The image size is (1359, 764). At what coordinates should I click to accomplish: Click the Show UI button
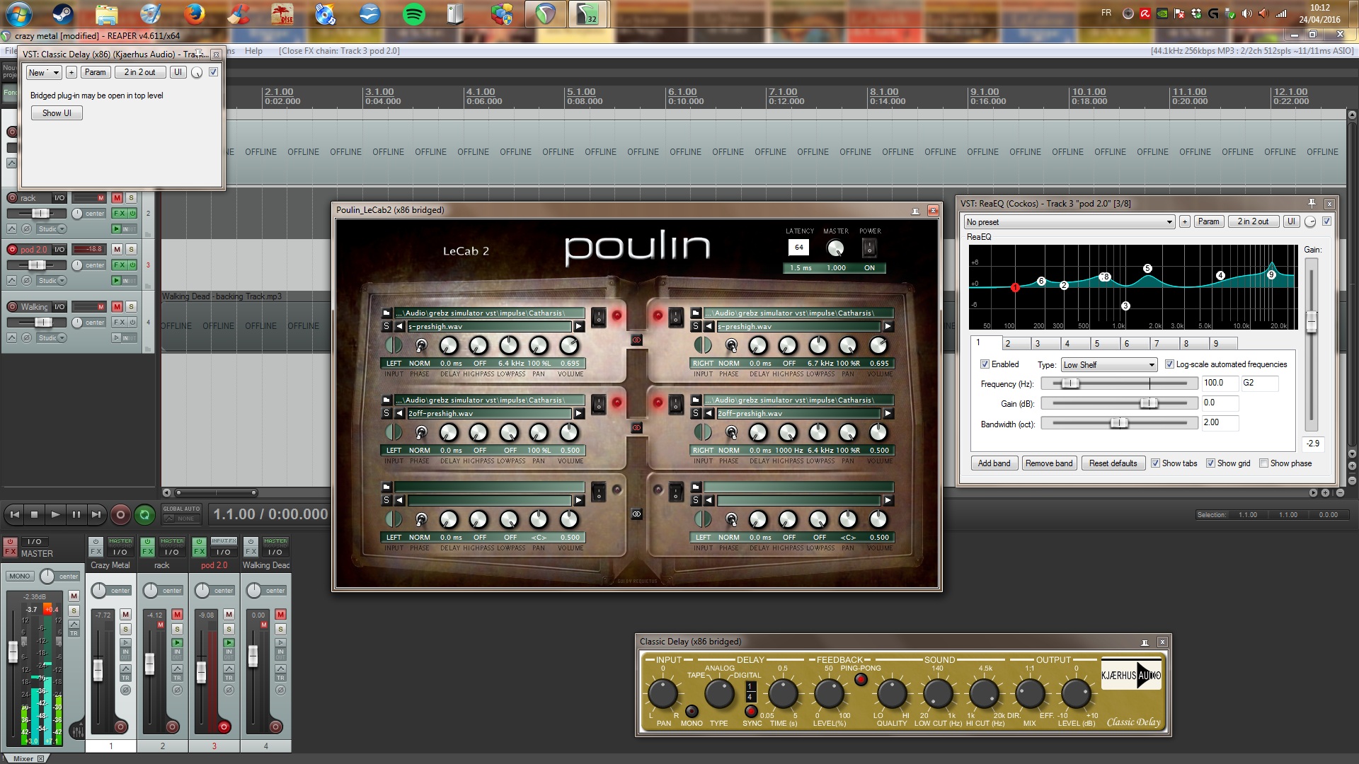[57, 113]
